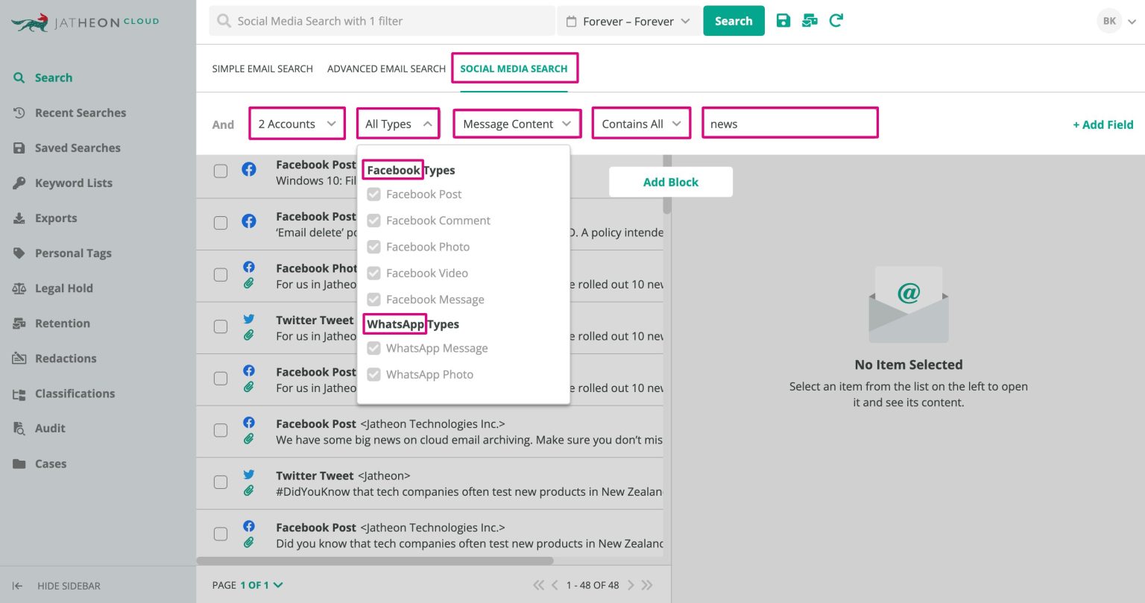Open the Contains All dropdown
The image size is (1145, 603).
(640, 123)
